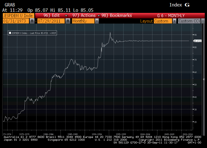Click the GRAB text at top
The image size is (207, 148).
point(10,5)
